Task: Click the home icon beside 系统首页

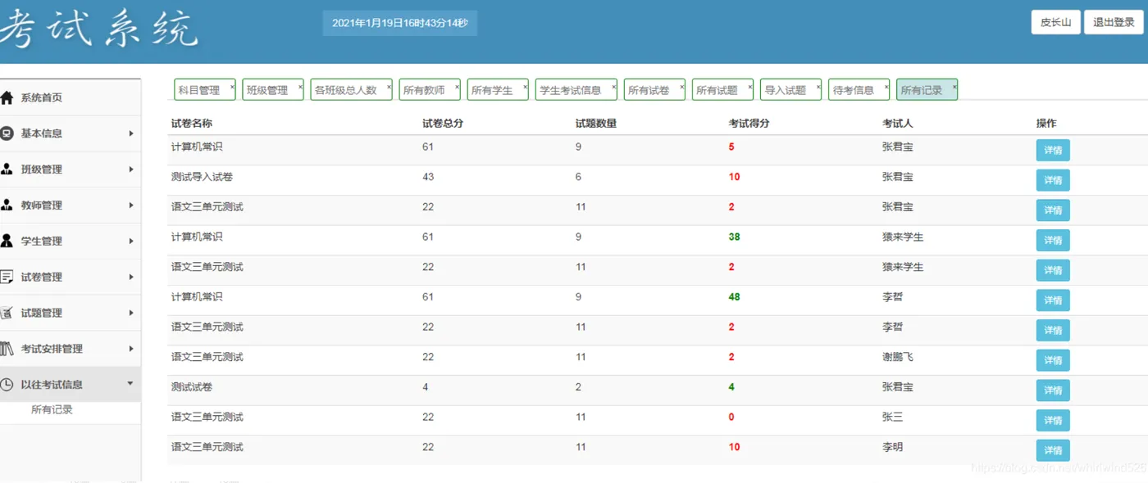Action: pos(7,98)
